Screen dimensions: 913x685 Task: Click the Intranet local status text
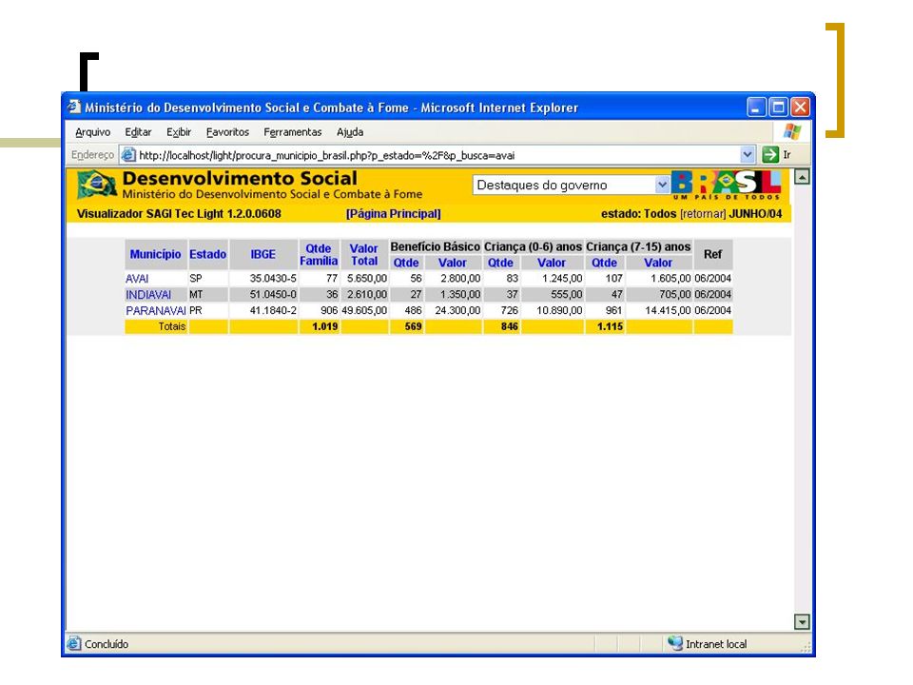pyautogui.click(x=716, y=644)
